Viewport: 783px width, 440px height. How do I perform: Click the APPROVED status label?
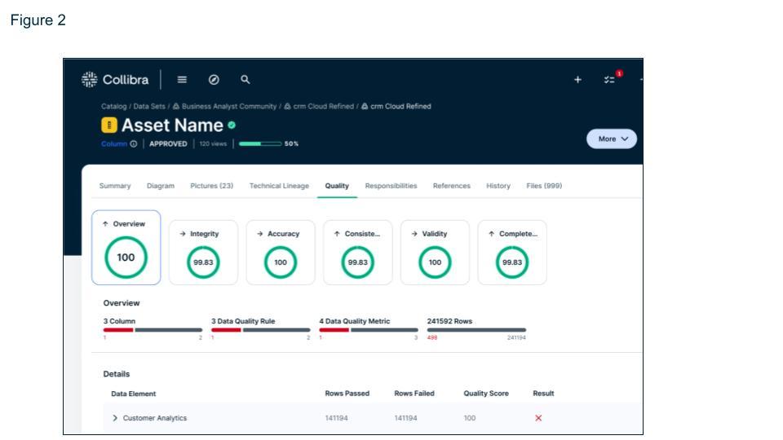[168, 143]
